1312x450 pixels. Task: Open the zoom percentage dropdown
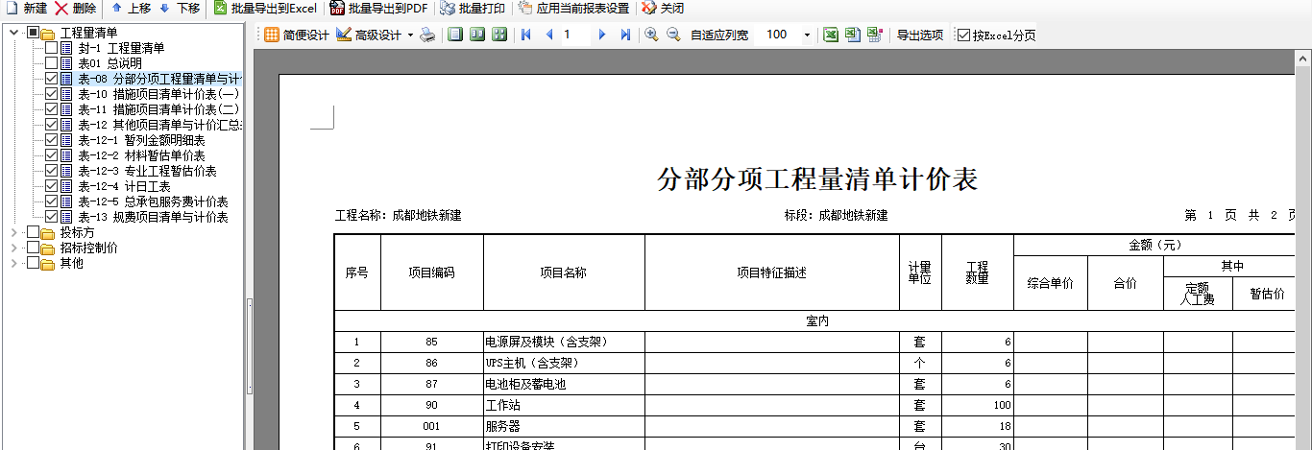click(x=807, y=35)
